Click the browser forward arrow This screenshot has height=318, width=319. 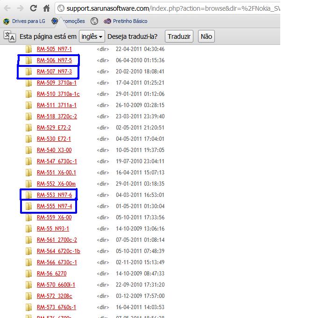(x=21, y=8)
